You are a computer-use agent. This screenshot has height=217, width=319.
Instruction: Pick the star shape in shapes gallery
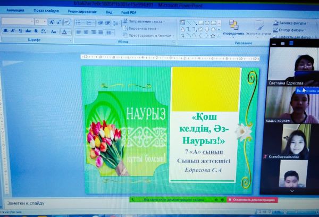213,36
